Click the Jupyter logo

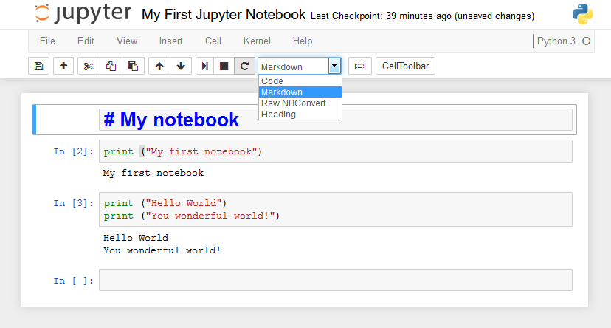tap(83, 13)
